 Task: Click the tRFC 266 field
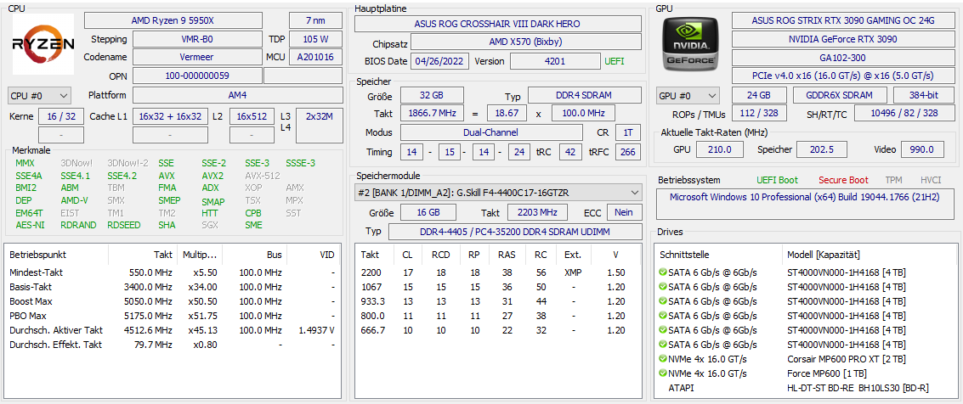[x=628, y=151]
